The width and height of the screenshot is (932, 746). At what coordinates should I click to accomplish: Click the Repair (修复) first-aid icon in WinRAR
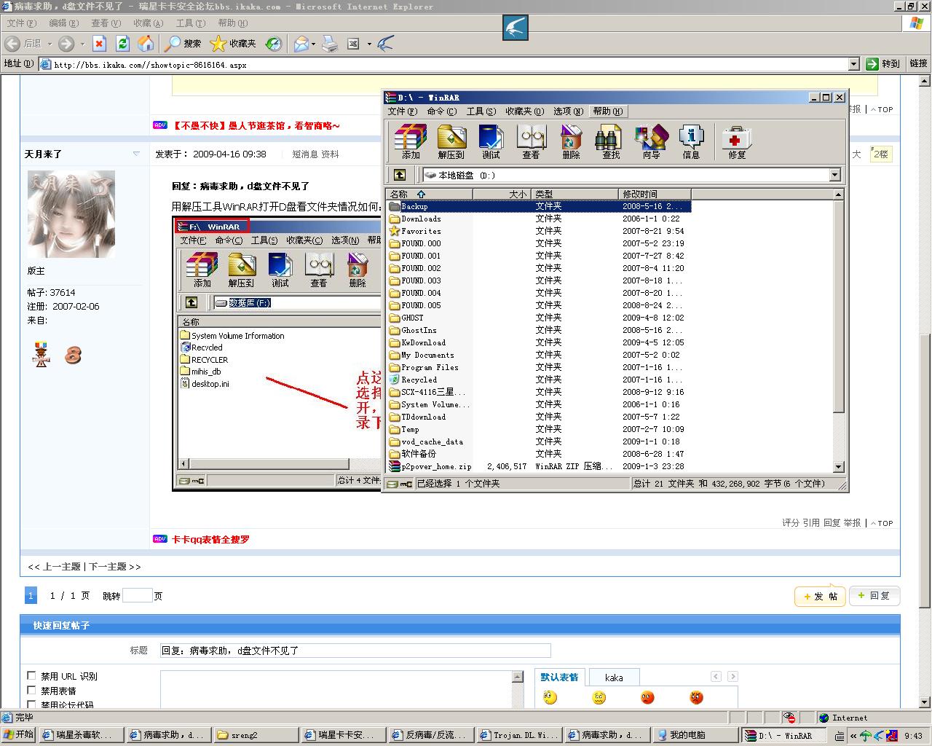click(736, 141)
